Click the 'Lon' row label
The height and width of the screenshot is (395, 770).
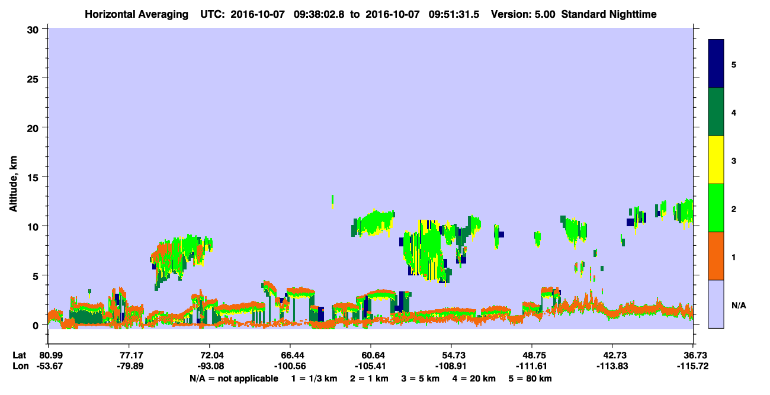pos(20,366)
